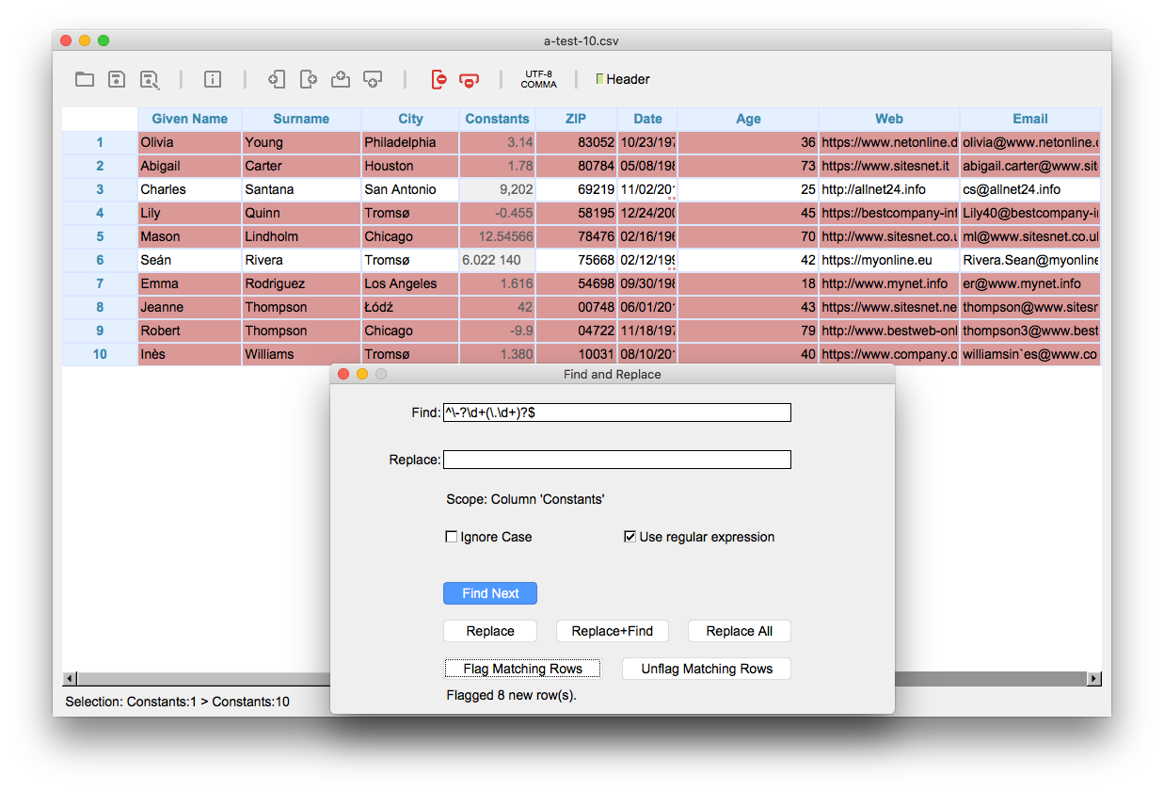
Task: Insert a column to the left icon
Action: click(x=277, y=79)
